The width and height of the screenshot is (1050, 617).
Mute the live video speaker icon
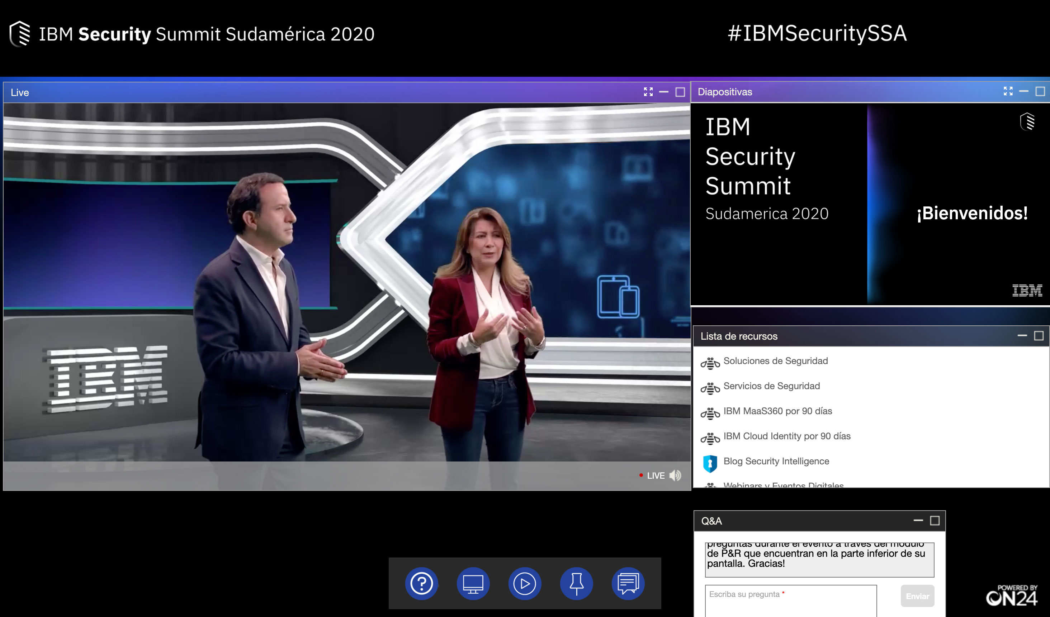pyautogui.click(x=675, y=475)
